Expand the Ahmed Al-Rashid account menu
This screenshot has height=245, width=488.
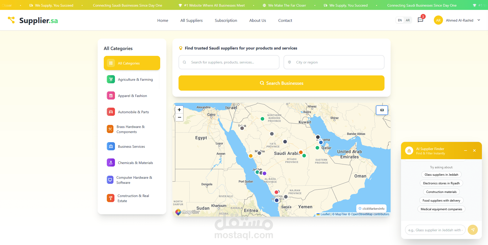(479, 20)
